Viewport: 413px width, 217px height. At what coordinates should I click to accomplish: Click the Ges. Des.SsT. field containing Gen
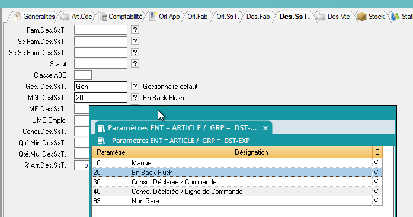(101, 87)
